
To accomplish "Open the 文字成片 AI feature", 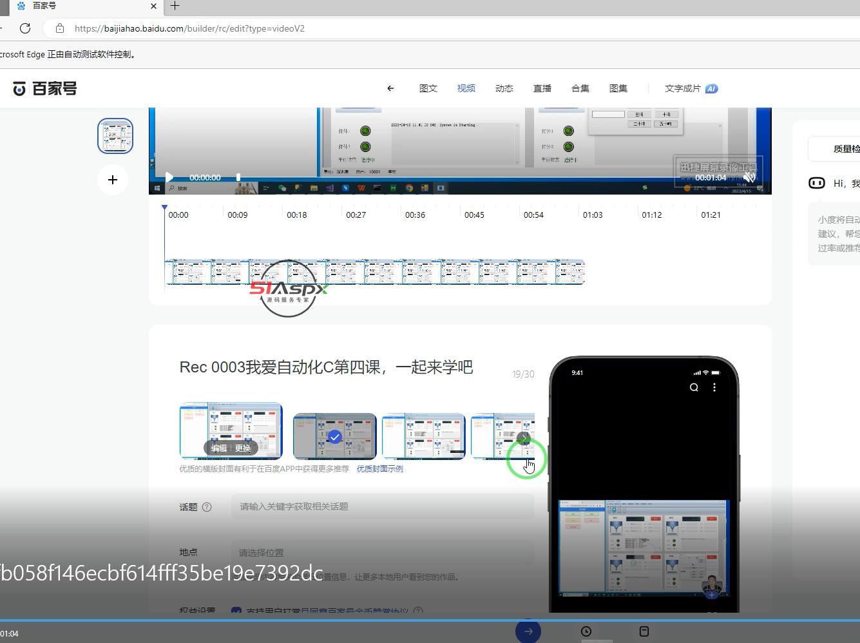I will (x=691, y=88).
